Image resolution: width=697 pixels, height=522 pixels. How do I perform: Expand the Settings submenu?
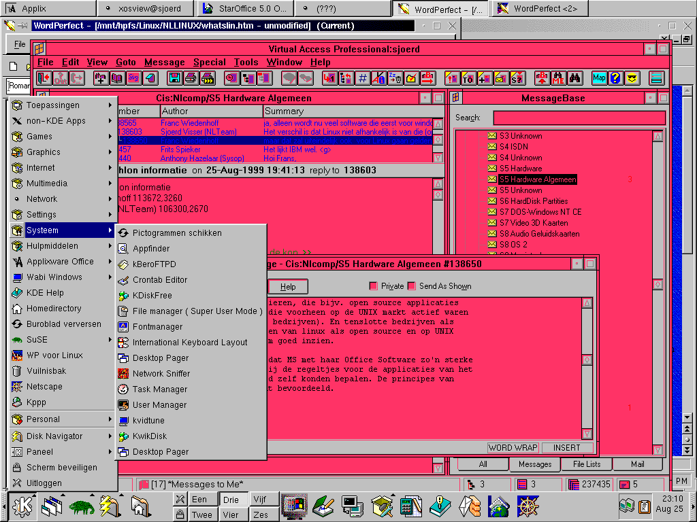(62, 214)
